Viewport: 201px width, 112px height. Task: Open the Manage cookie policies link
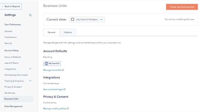pos(55,108)
